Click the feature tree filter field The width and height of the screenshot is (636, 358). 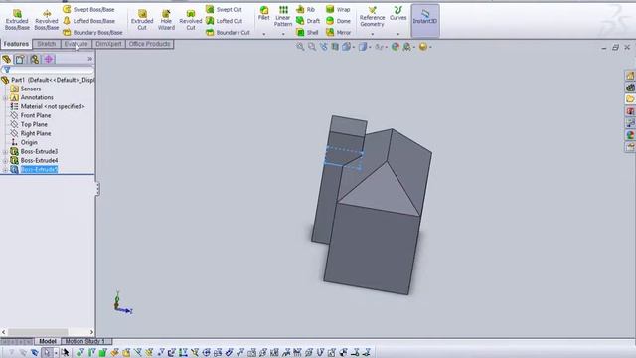(48, 70)
